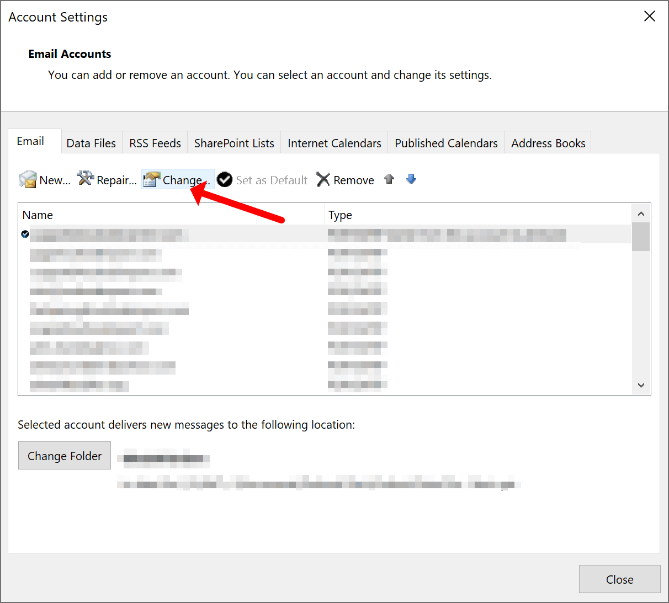Click the Set as Default checkmark icon
The width and height of the screenshot is (669, 603).
pos(225,179)
